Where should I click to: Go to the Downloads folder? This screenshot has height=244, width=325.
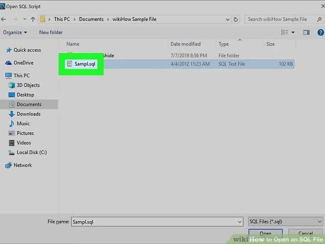coord(29,114)
